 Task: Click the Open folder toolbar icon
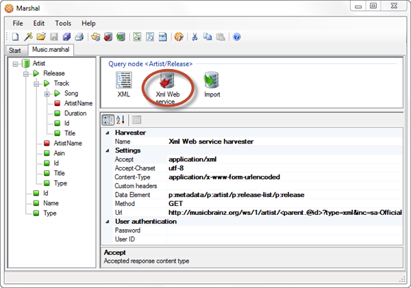click(x=40, y=36)
